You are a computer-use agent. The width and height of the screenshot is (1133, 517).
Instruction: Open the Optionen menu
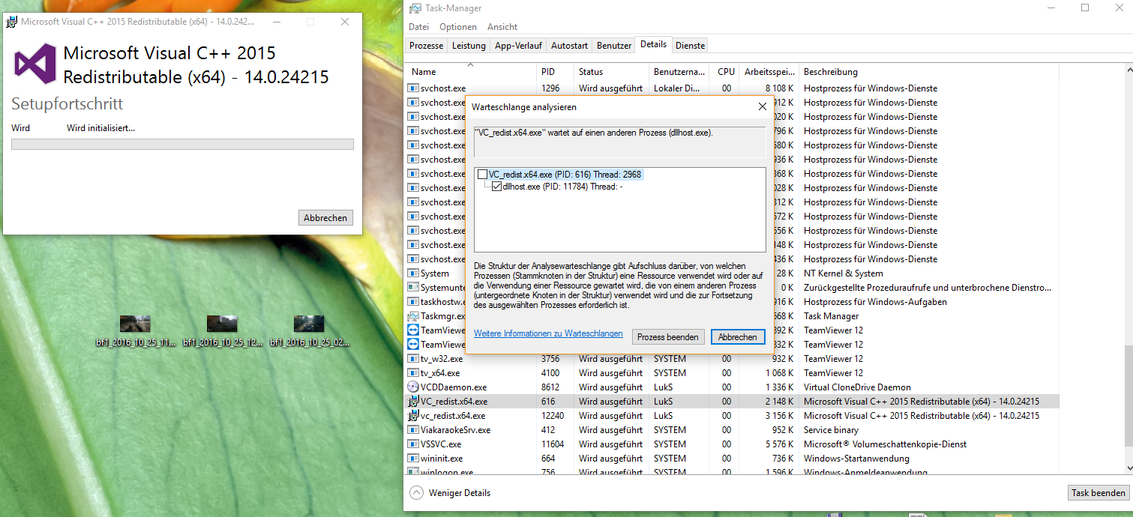pyautogui.click(x=458, y=27)
